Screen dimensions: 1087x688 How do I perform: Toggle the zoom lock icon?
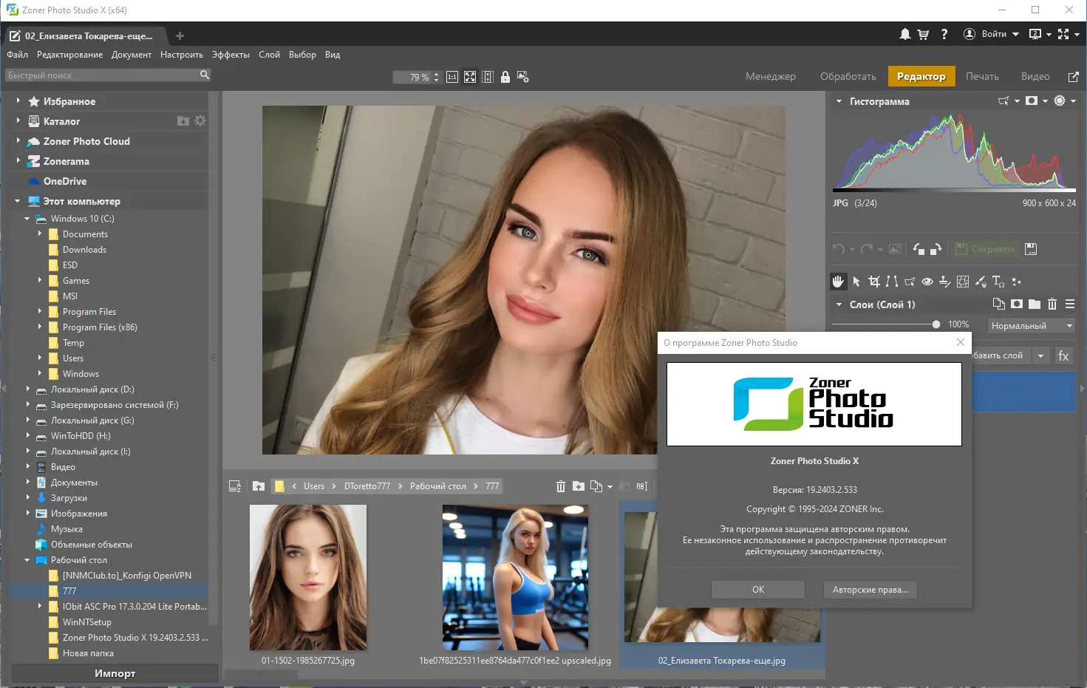(x=505, y=77)
